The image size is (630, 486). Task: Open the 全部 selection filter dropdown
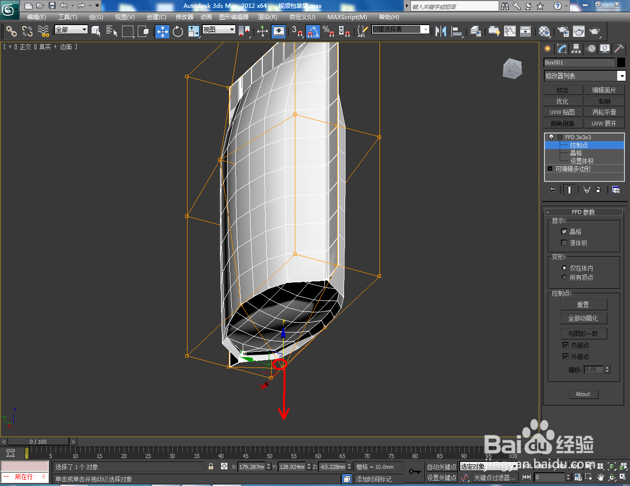click(71, 30)
